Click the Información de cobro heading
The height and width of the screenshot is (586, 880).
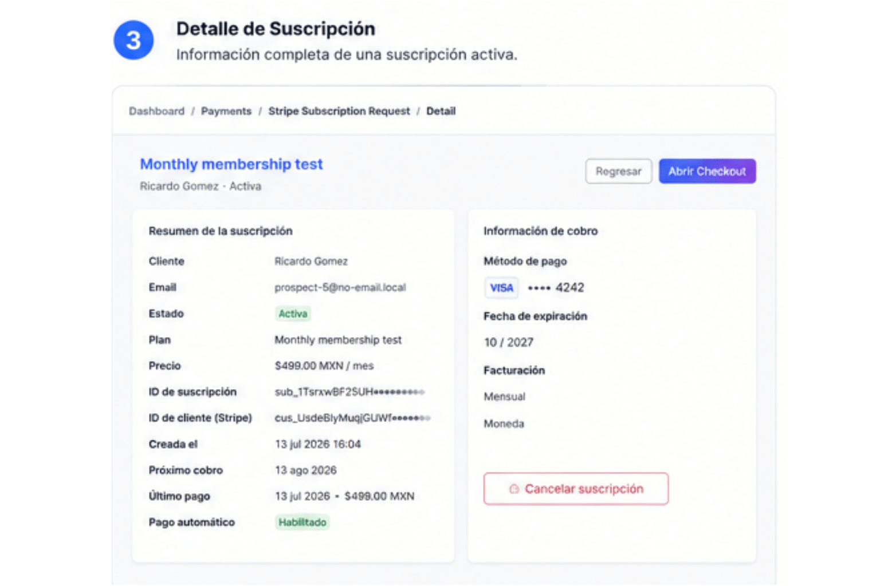[x=540, y=231]
